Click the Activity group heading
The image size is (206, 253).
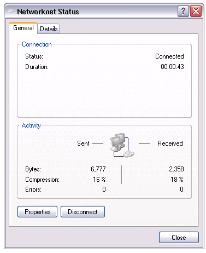tap(31, 125)
